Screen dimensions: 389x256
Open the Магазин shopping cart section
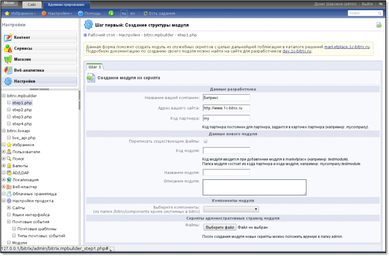pos(40,59)
